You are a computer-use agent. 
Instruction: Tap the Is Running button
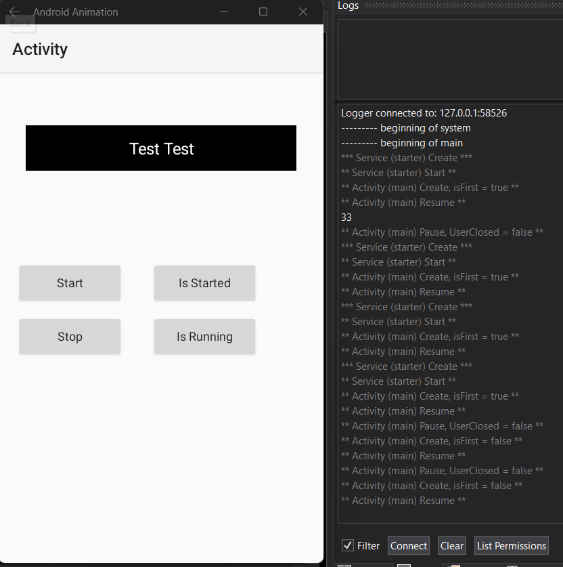point(204,337)
